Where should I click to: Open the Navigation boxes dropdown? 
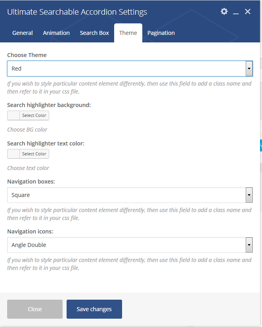127,195
